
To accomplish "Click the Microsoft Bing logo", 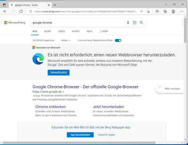I will pyautogui.click(x=15, y=23).
